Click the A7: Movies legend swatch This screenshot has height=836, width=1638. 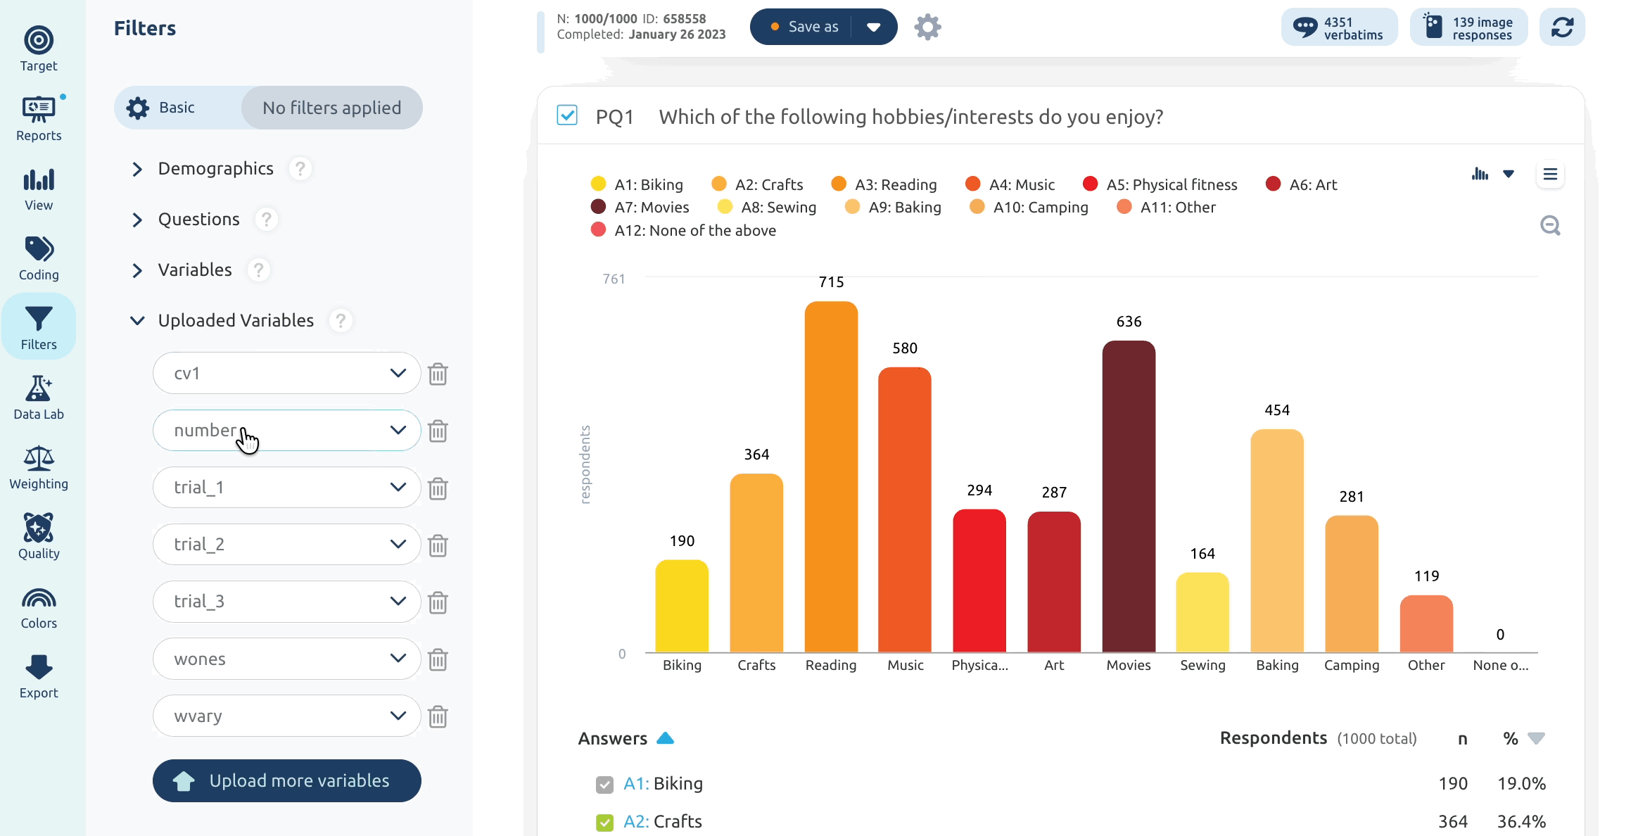pos(598,207)
